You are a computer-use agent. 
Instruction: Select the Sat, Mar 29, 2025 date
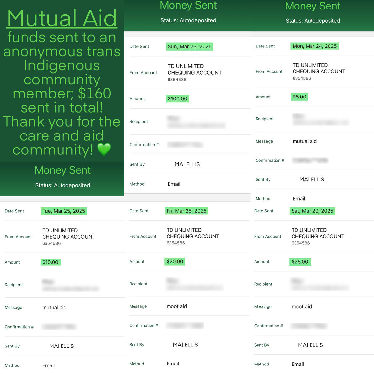point(312,211)
